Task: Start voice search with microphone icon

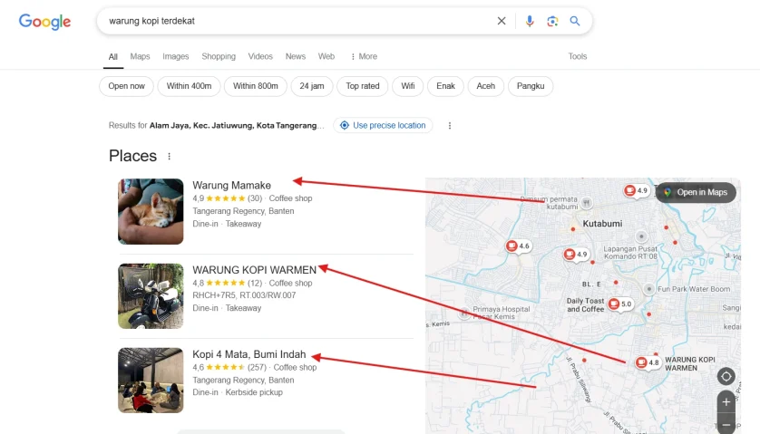Action: pyautogui.click(x=530, y=21)
